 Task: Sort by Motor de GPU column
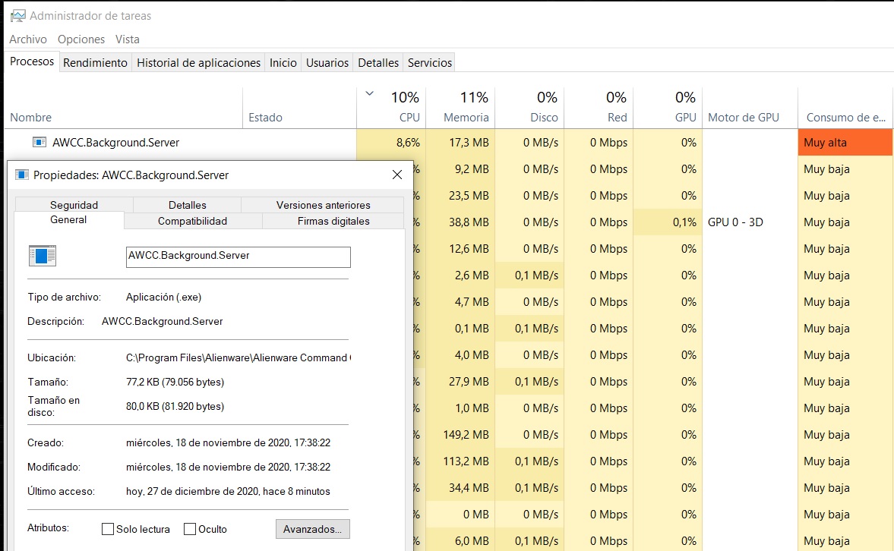750,109
